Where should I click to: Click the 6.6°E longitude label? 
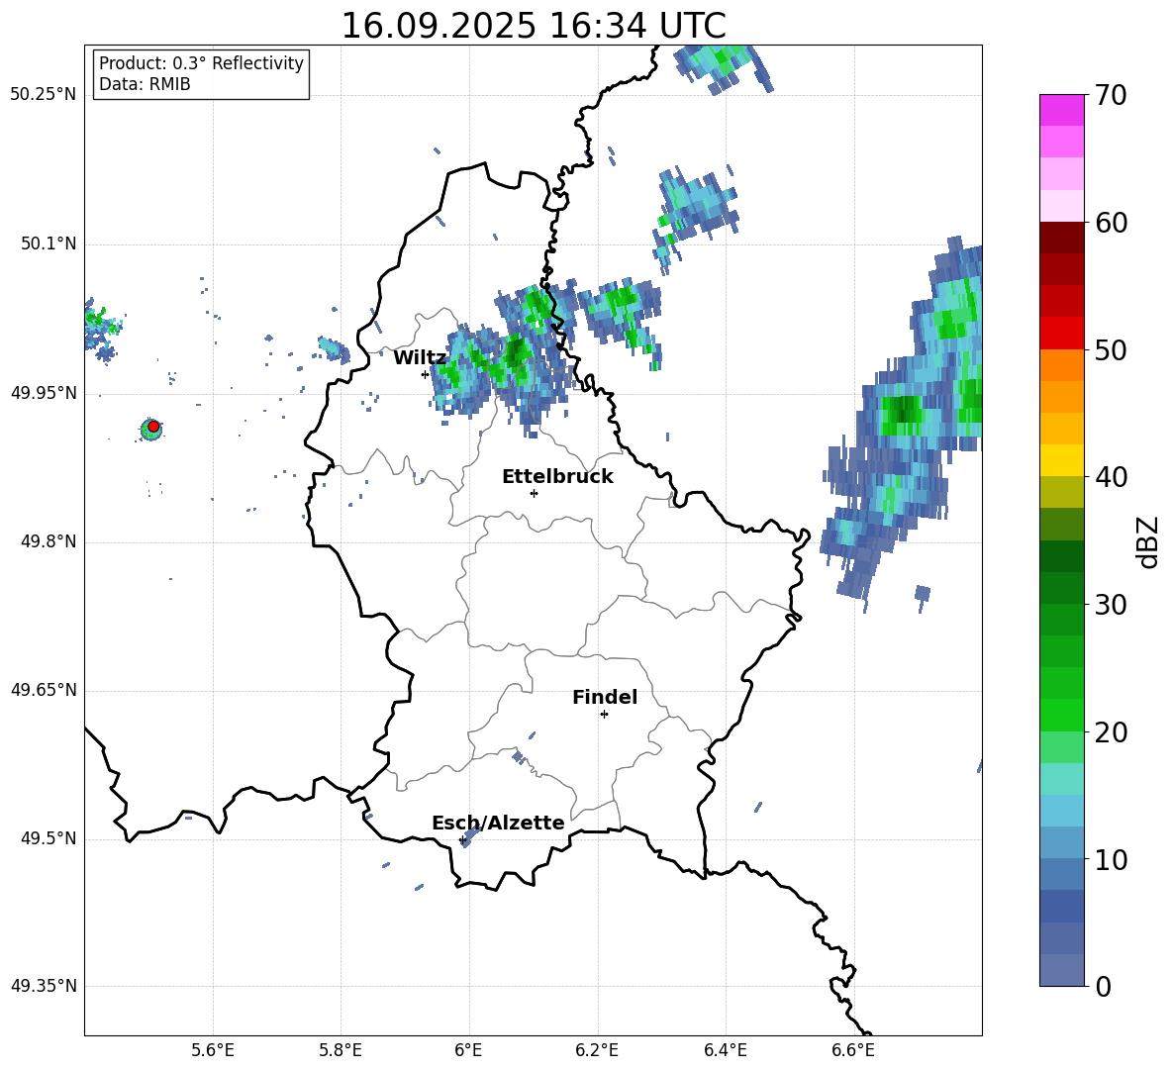click(x=853, y=1051)
